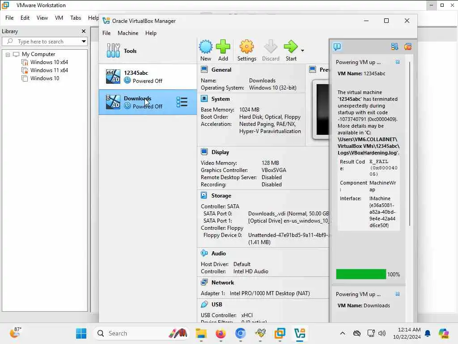Screen dimensions: 458x344
Task: Click the Storage section header
Action: pyautogui.click(x=221, y=196)
